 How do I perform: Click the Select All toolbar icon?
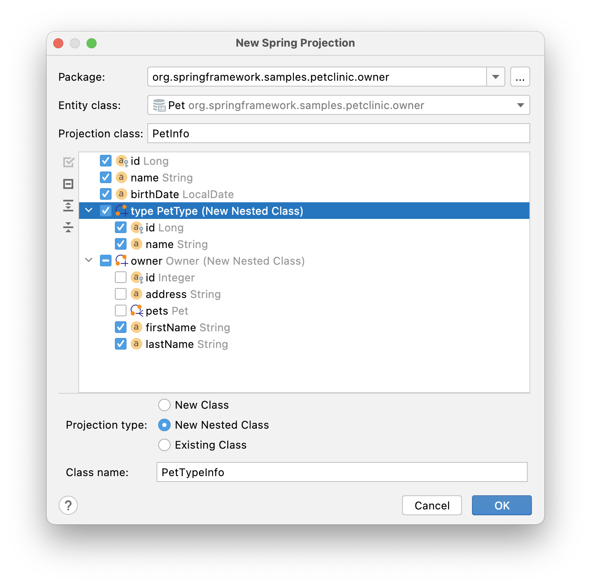(69, 162)
